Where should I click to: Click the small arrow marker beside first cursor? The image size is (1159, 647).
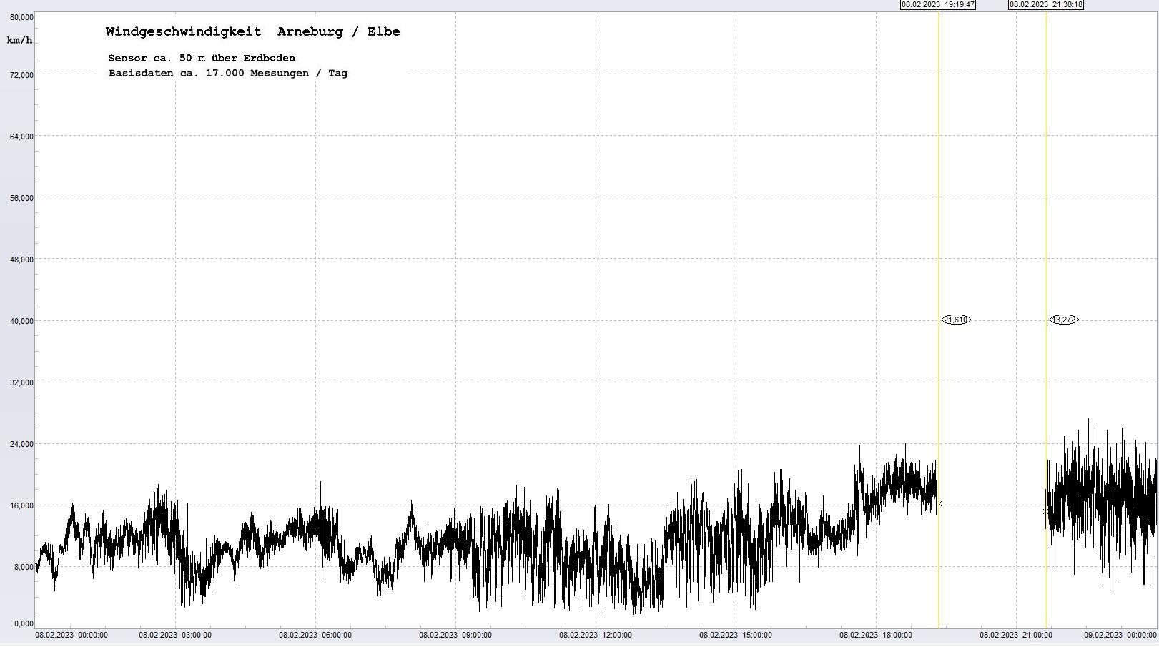pos(941,505)
